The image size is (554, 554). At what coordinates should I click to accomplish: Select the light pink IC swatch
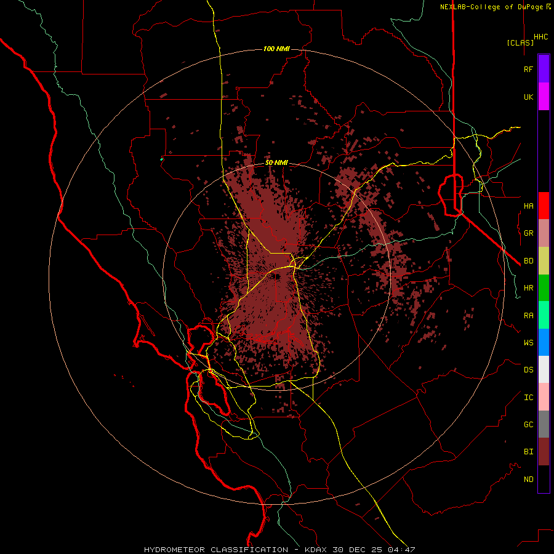tap(544, 397)
